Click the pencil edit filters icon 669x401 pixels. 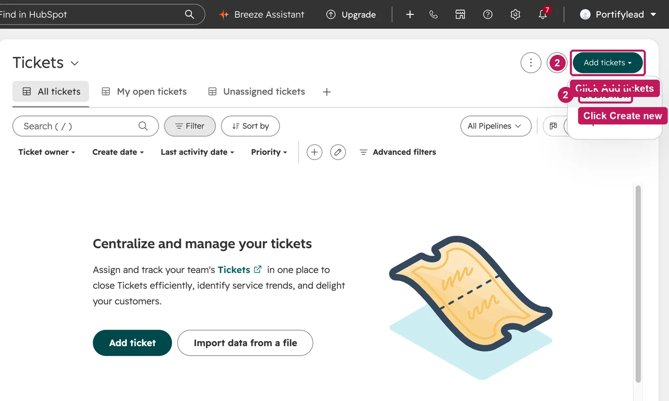tap(338, 152)
